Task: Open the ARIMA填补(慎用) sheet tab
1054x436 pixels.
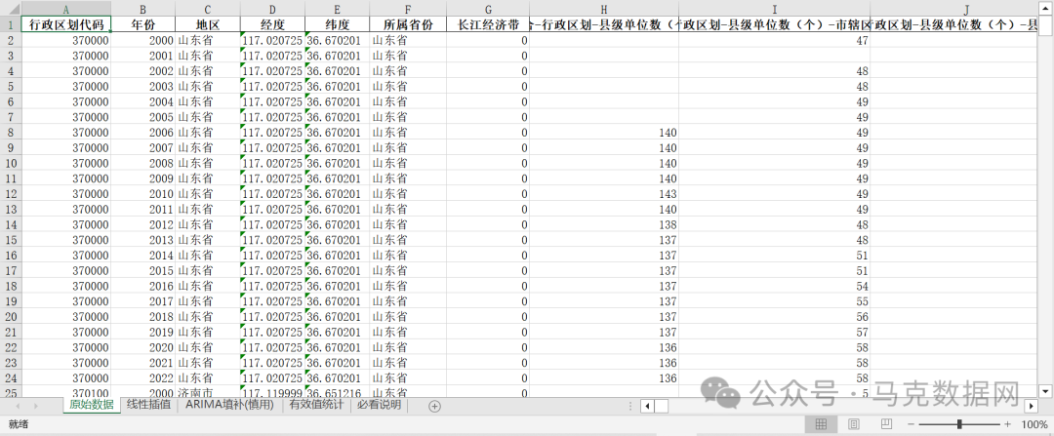Action: tap(230, 405)
